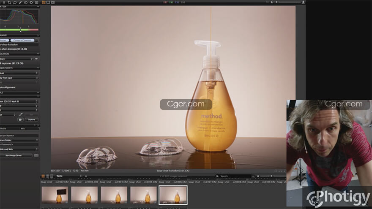Viewport: 372px width, 209px height.
Task: Click the ISO 100 readout
Action: pyautogui.click(x=55, y=171)
